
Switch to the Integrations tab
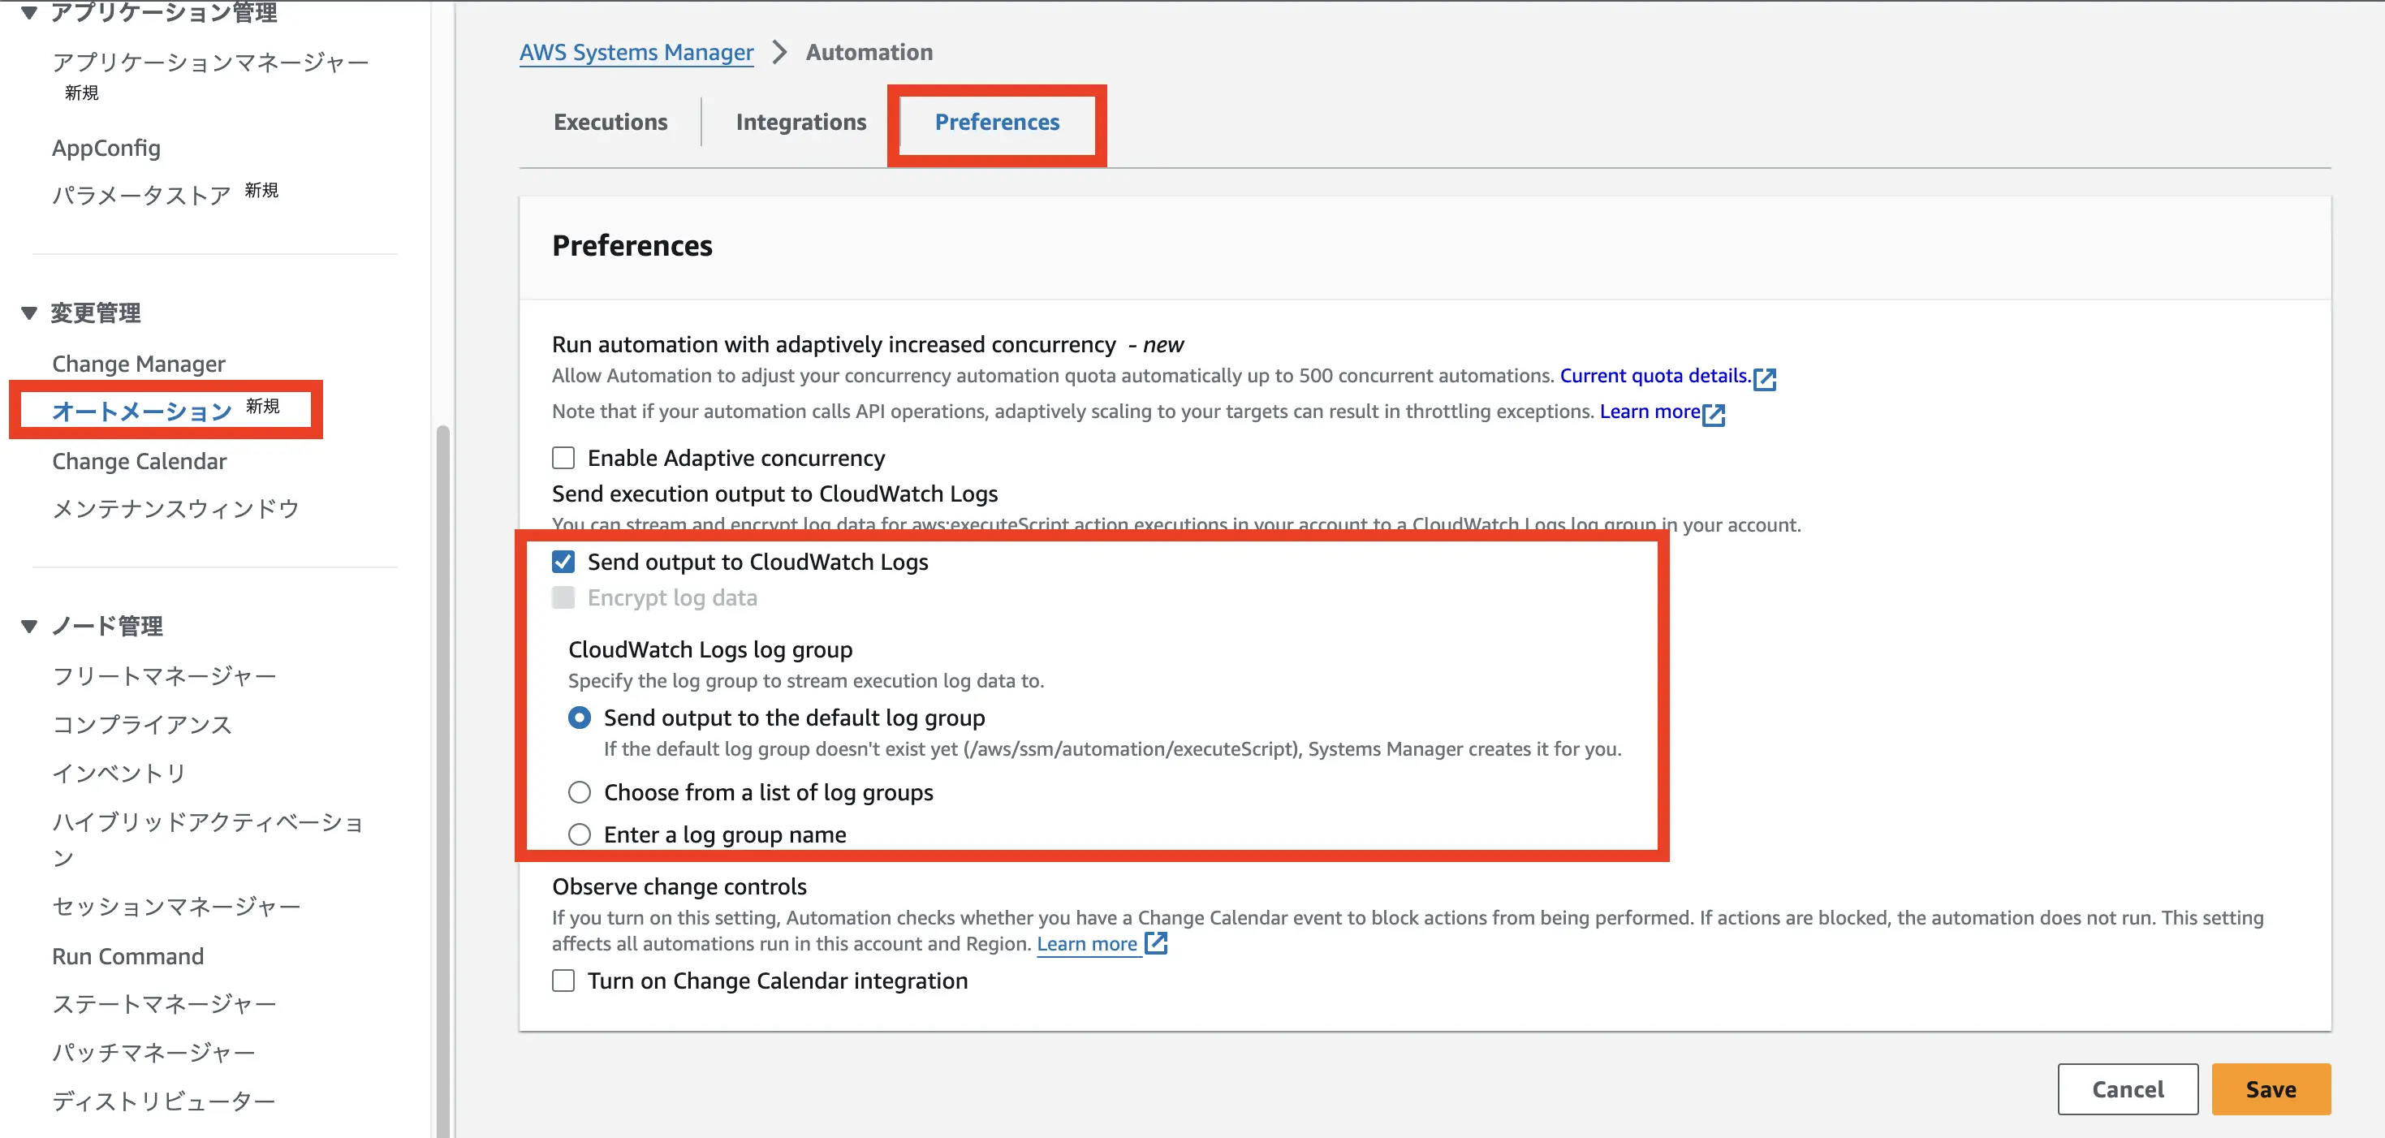coord(800,121)
